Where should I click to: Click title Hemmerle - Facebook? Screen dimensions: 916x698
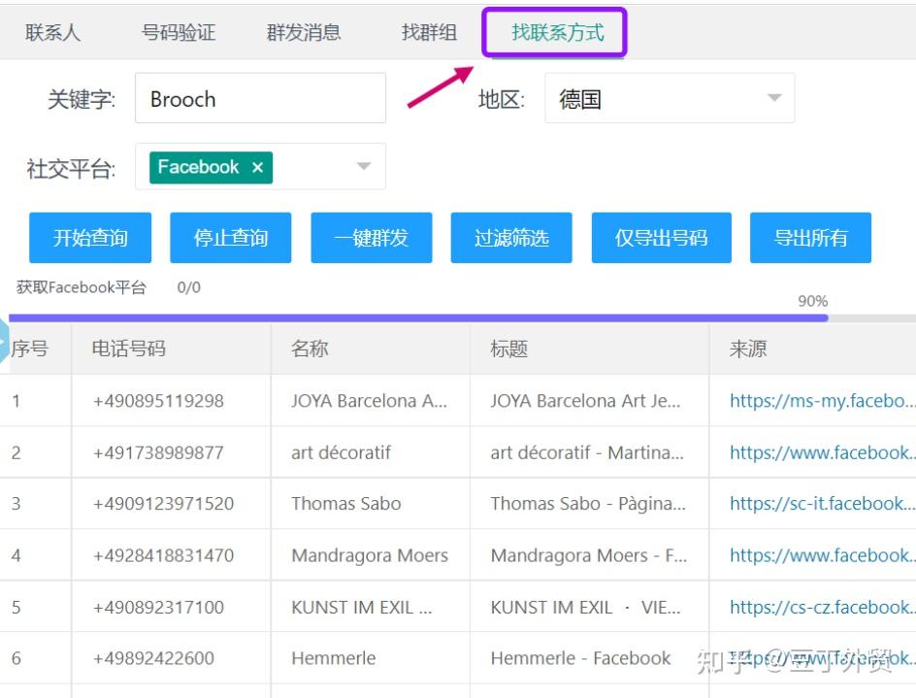(x=580, y=658)
